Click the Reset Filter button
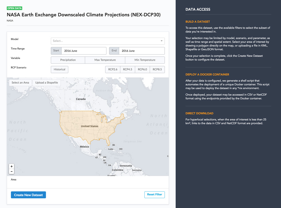281x208 pixels. [155, 195]
